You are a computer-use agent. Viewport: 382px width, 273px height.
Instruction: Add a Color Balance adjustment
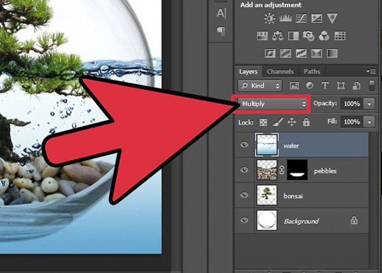(x=278, y=36)
